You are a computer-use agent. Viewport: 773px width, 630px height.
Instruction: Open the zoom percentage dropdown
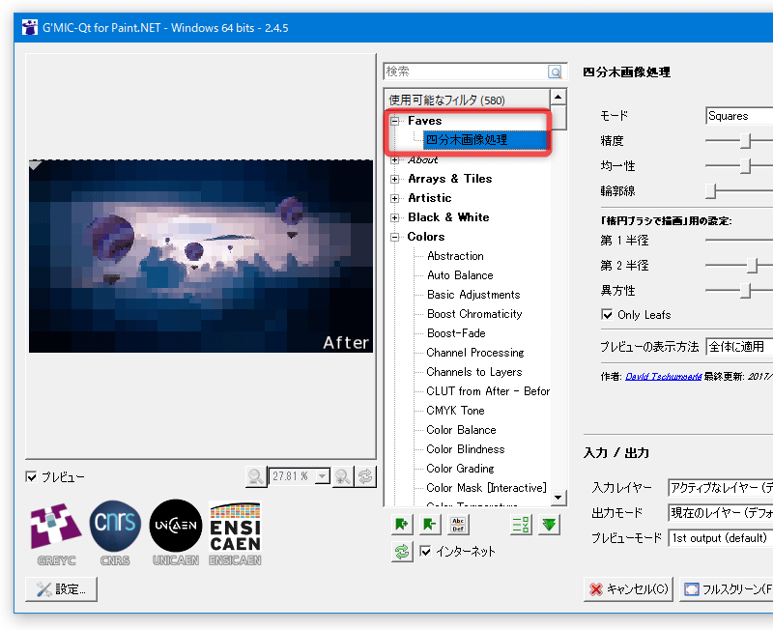tap(323, 476)
